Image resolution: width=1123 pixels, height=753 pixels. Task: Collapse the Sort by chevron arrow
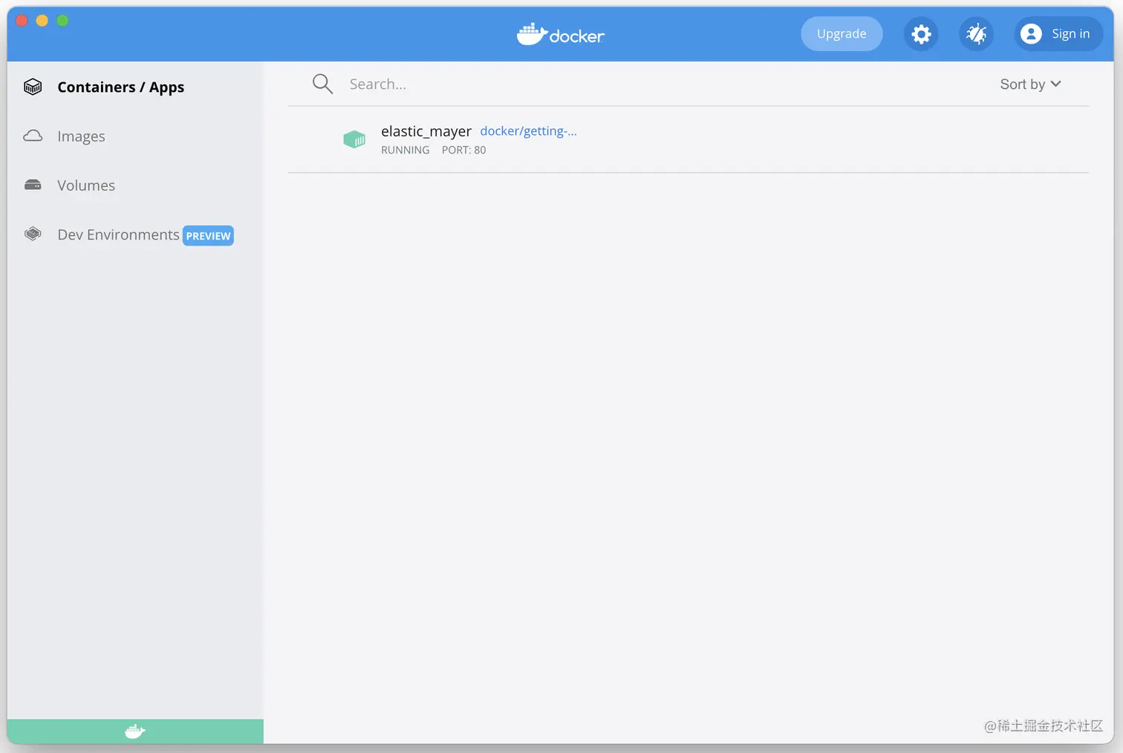1056,84
